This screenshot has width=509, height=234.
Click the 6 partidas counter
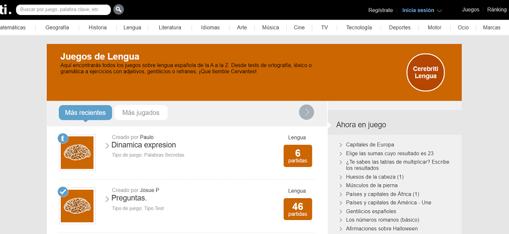click(298, 156)
